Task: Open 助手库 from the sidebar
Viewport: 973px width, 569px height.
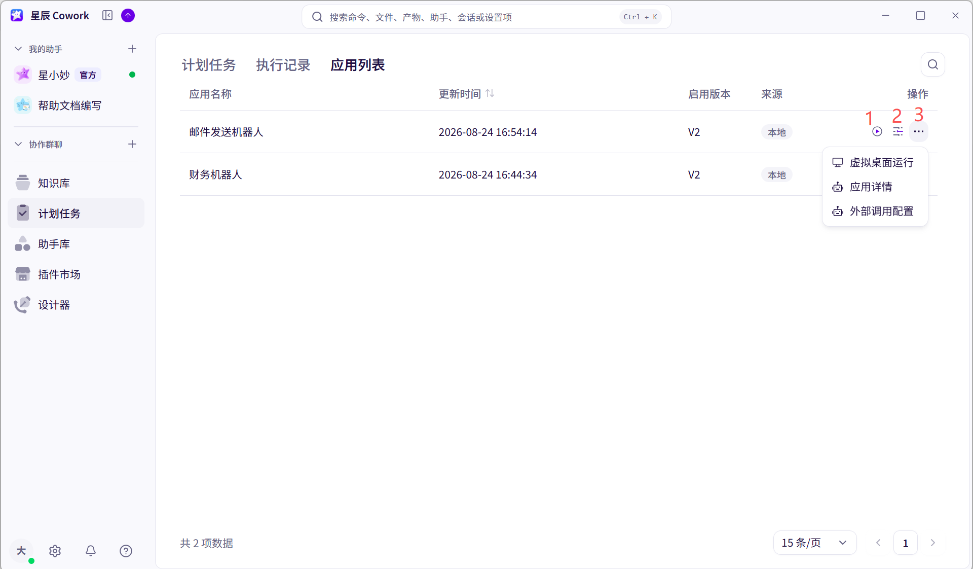Action: pos(76,244)
